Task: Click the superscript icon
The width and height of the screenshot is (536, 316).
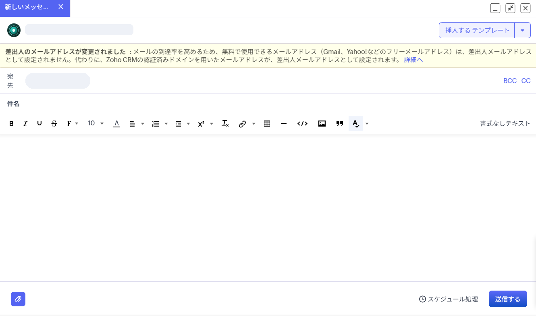Action: [201, 124]
